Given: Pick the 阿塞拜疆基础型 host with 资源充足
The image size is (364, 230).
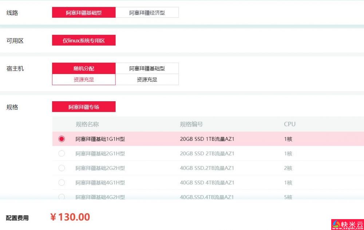Looking at the screenshot, I should coord(147,74).
